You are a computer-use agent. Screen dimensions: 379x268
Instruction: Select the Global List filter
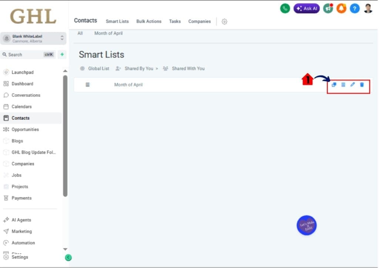tap(95, 68)
